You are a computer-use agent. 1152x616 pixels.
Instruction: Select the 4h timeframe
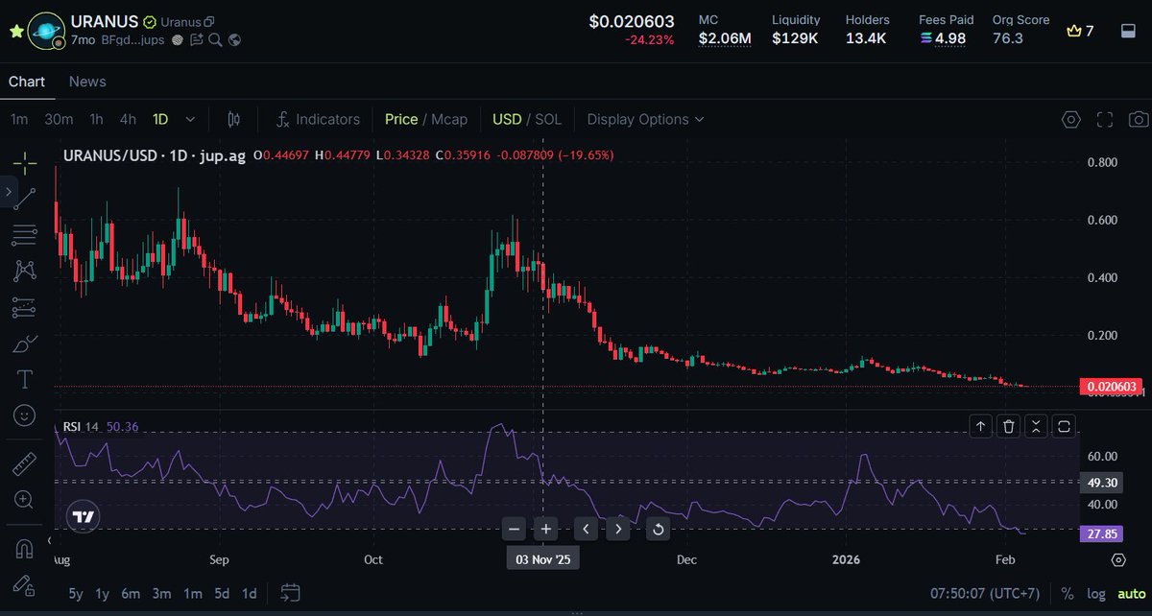click(x=128, y=119)
